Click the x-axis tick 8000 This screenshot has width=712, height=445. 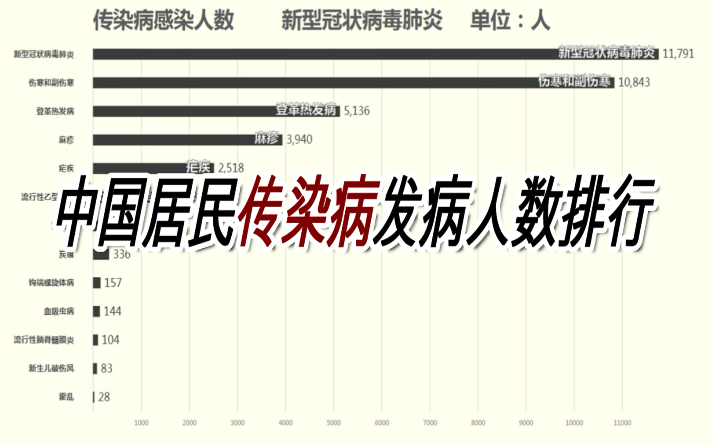click(478, 423)
